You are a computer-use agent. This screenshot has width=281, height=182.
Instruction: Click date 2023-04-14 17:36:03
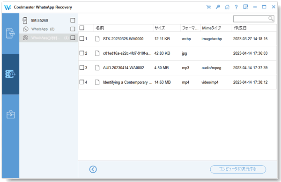[251, 53]
